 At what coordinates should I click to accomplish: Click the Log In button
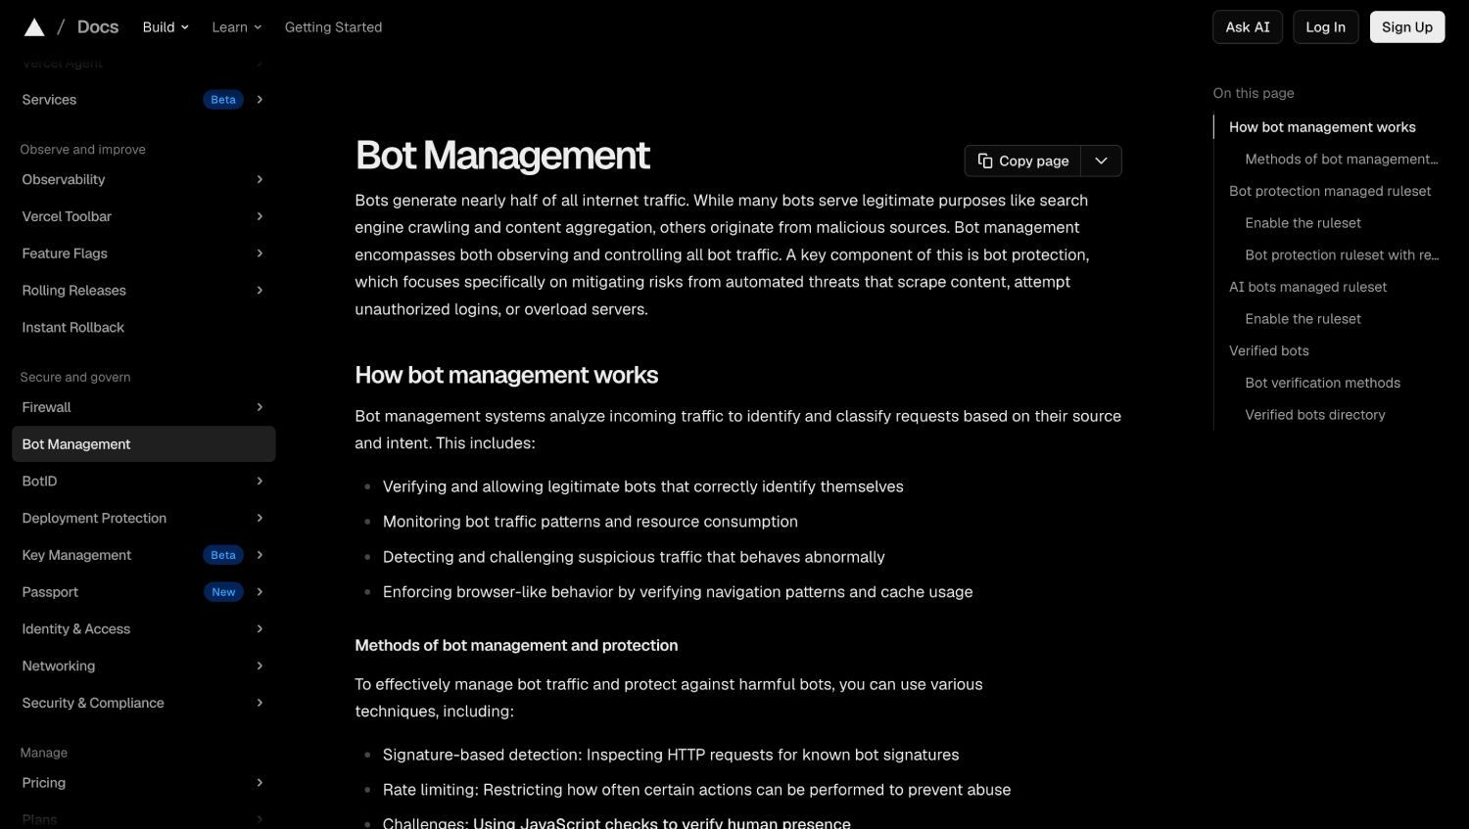point(1325,27)
